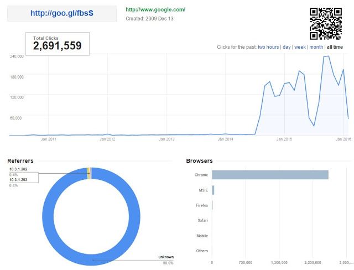The width and height of the screenshot is (354, 270).
Task: Click the blue unknown segment of donut
Action: click(50, 216)
